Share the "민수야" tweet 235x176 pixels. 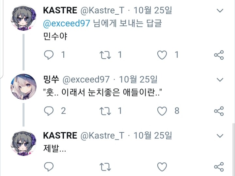click(219, 55)
